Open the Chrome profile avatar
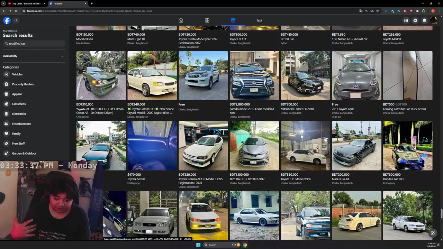Screen dimensions: 443x249 (433, 11)
